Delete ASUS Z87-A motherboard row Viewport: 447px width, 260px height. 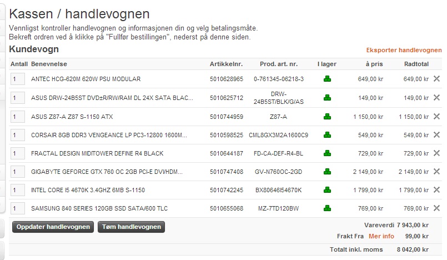click(x=436, y=116)
